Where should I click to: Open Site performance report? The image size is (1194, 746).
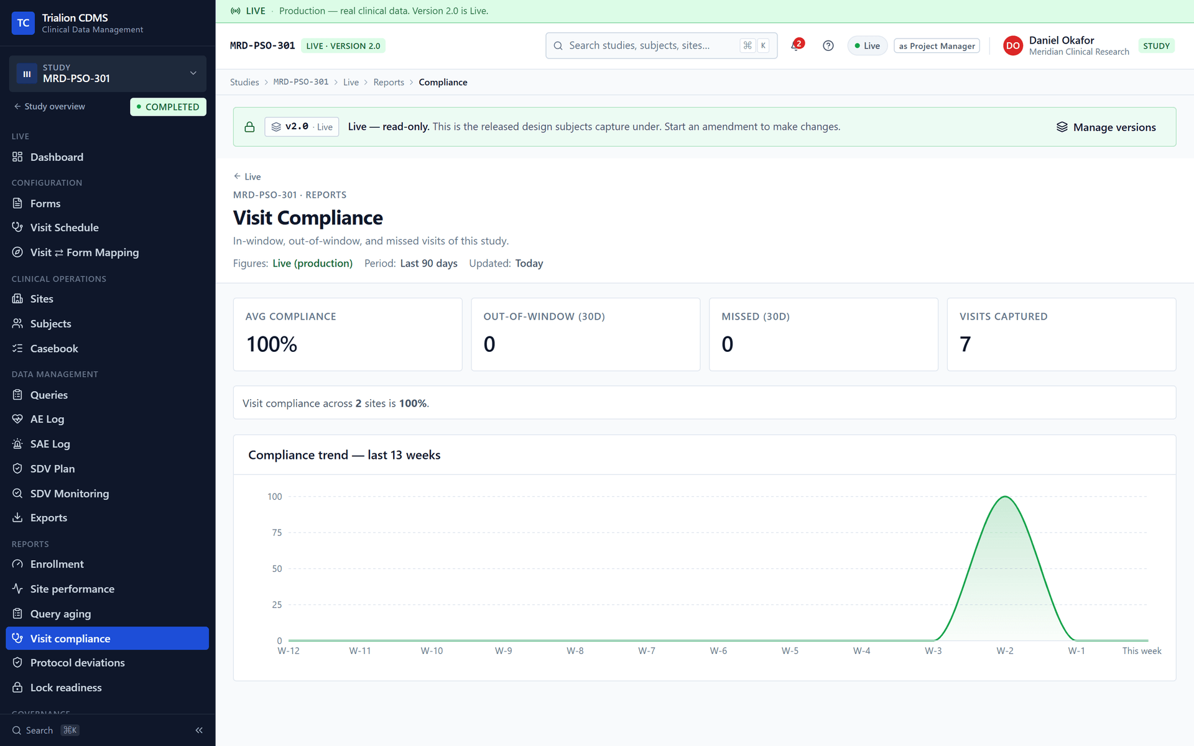click(x=107, y=589)
